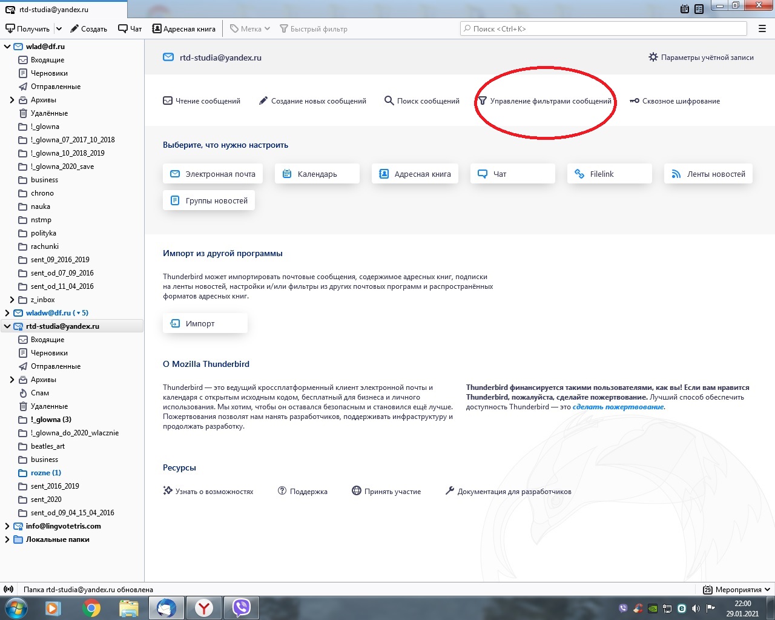Click Создать to compose a message
The width and height of the screenshot is (775, 620).
[x=88, y=28]
